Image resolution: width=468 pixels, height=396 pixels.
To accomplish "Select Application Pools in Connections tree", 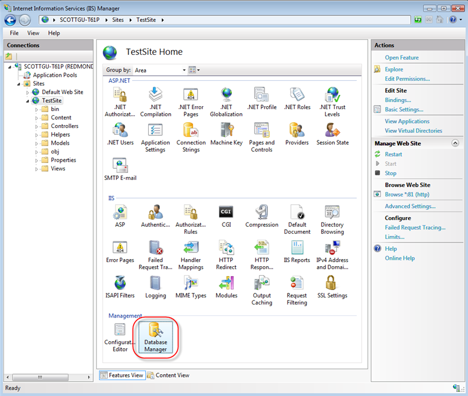I will 55,75.
